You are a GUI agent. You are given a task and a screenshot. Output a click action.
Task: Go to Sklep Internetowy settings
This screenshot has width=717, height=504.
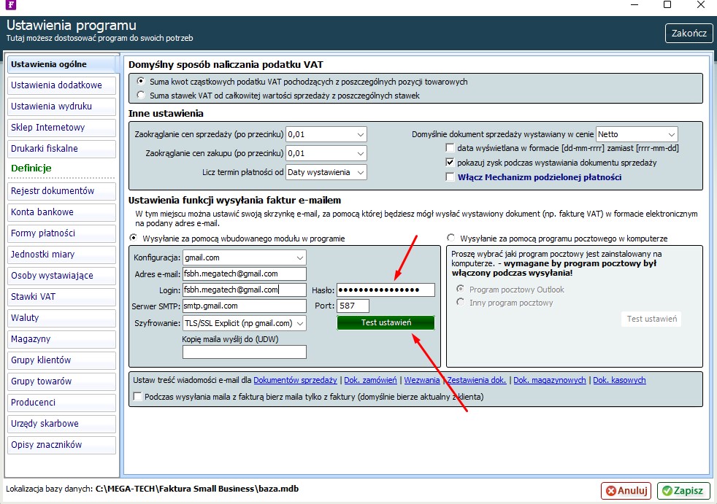pyautogui.click(x=61, y=128)
